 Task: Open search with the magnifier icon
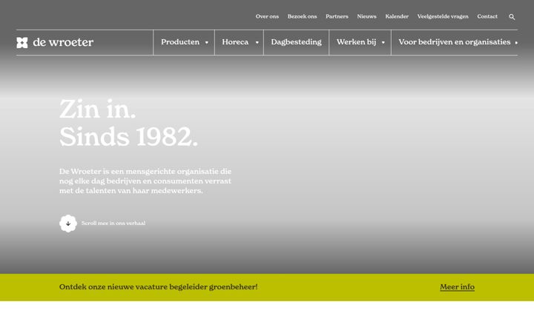512,16
